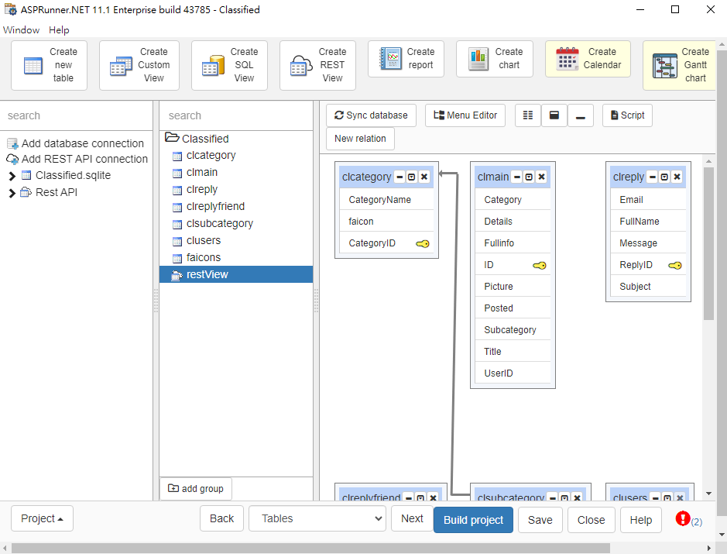Expand the Rest API tree node
Screen dimensions: 727x554
(12, 193)
